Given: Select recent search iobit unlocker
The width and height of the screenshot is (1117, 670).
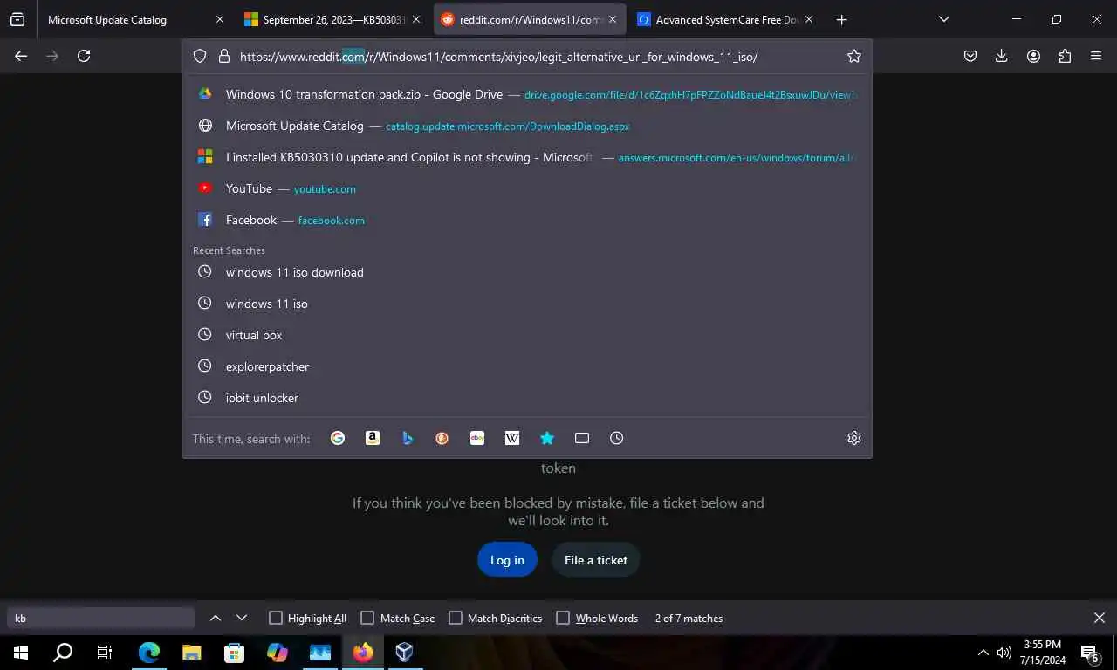Looking at the screenshot, I should coord(527,398).
